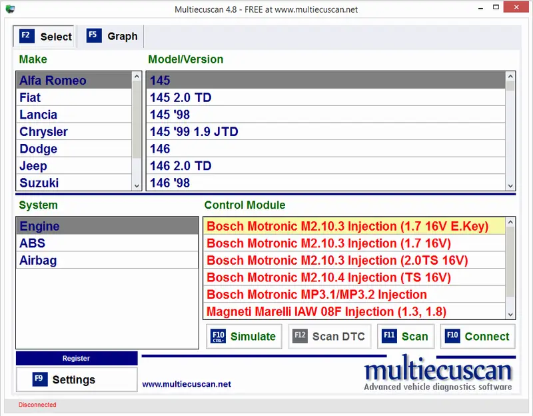
Task: Open the Graph tab
Action: [111, 36]
